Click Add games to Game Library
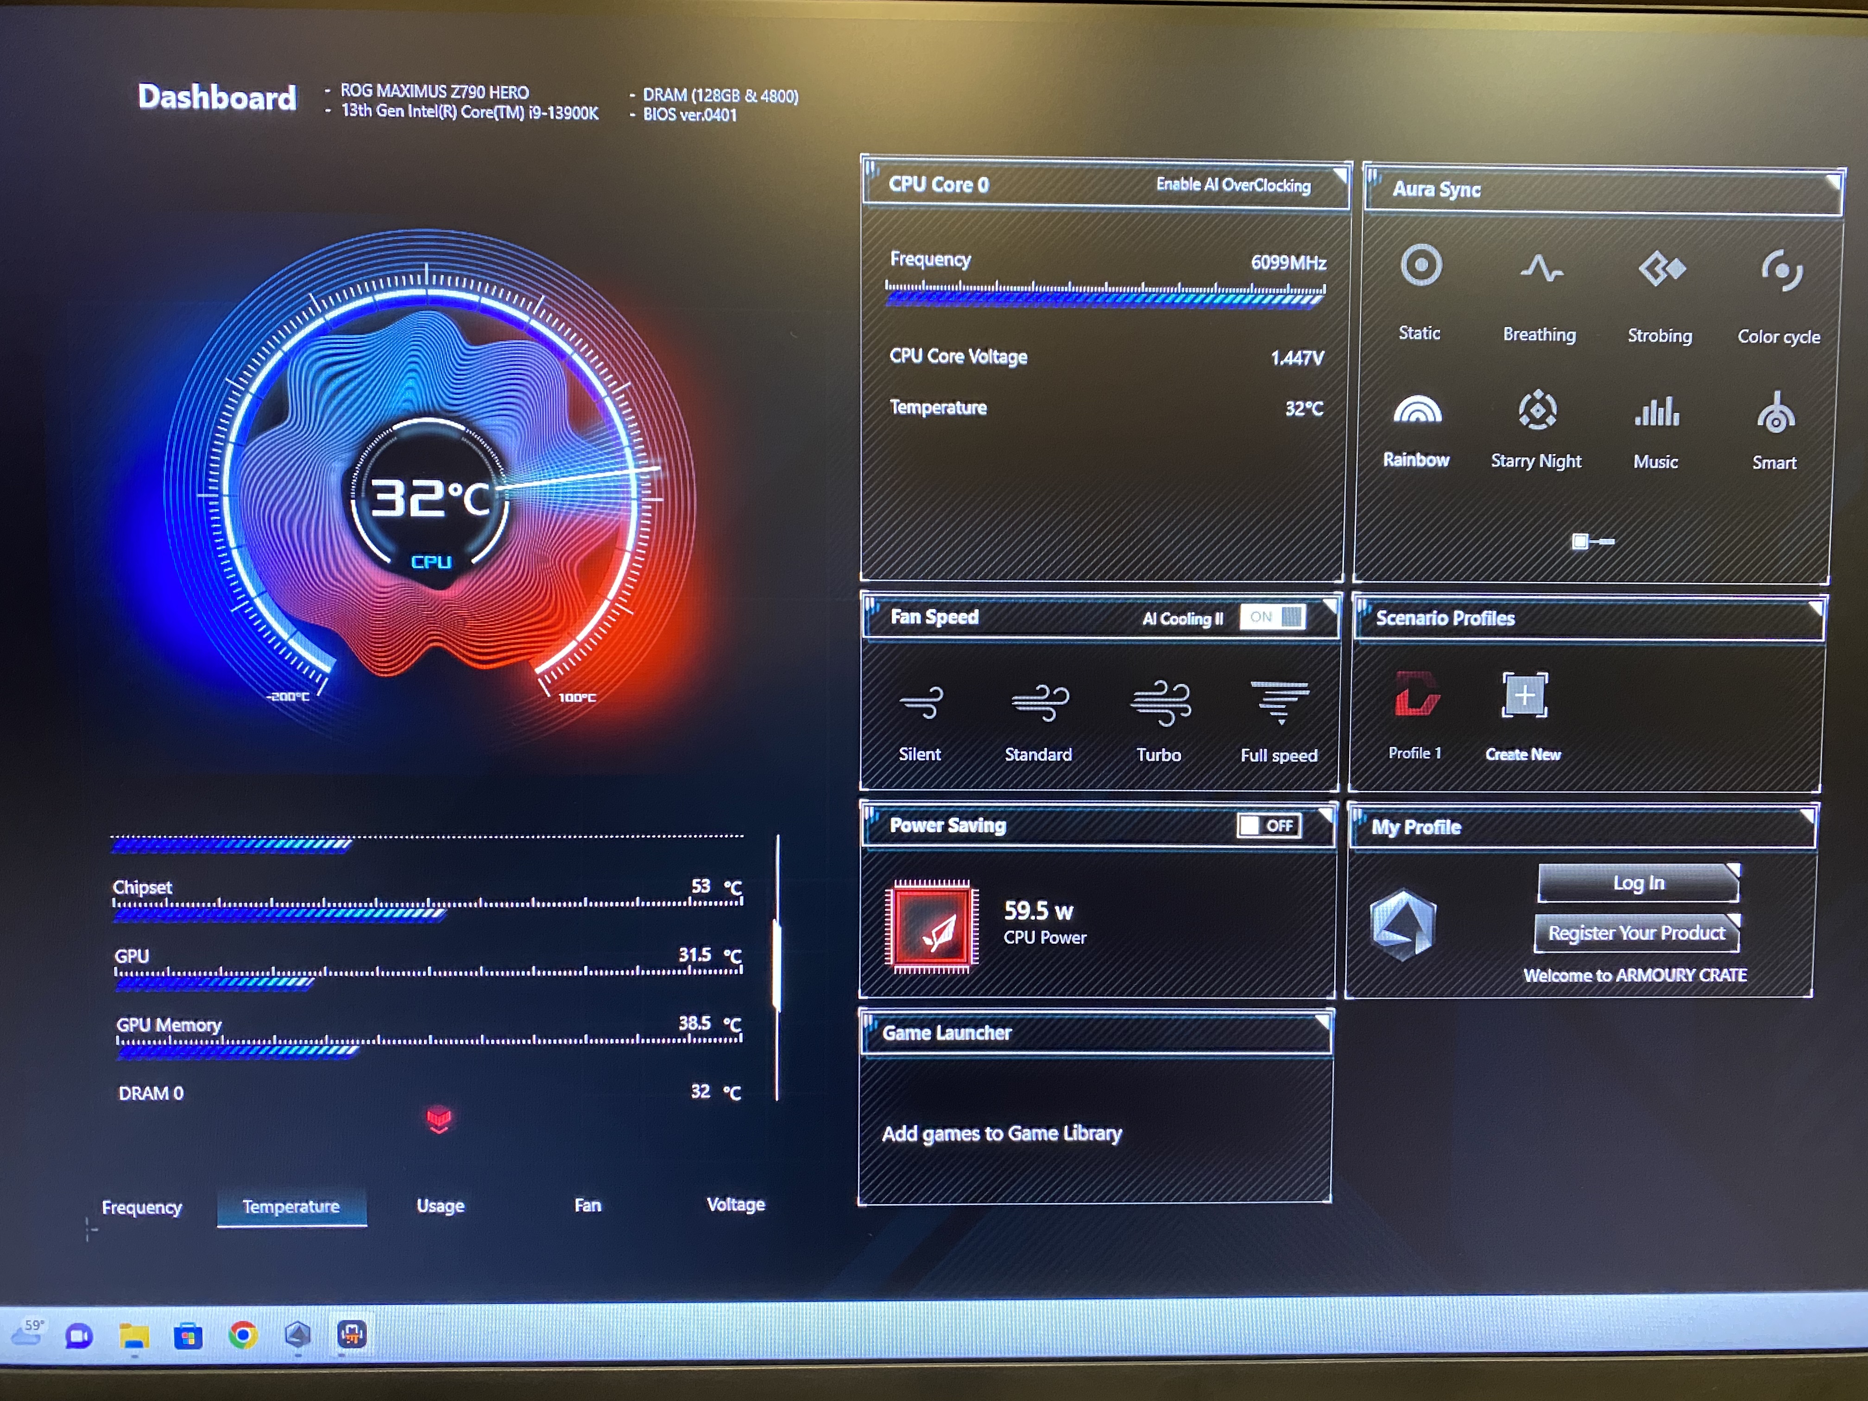Screen dimensions: 1868x1401 1002,1133
